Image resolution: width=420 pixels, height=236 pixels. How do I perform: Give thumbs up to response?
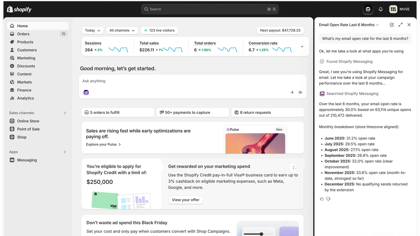322,199
